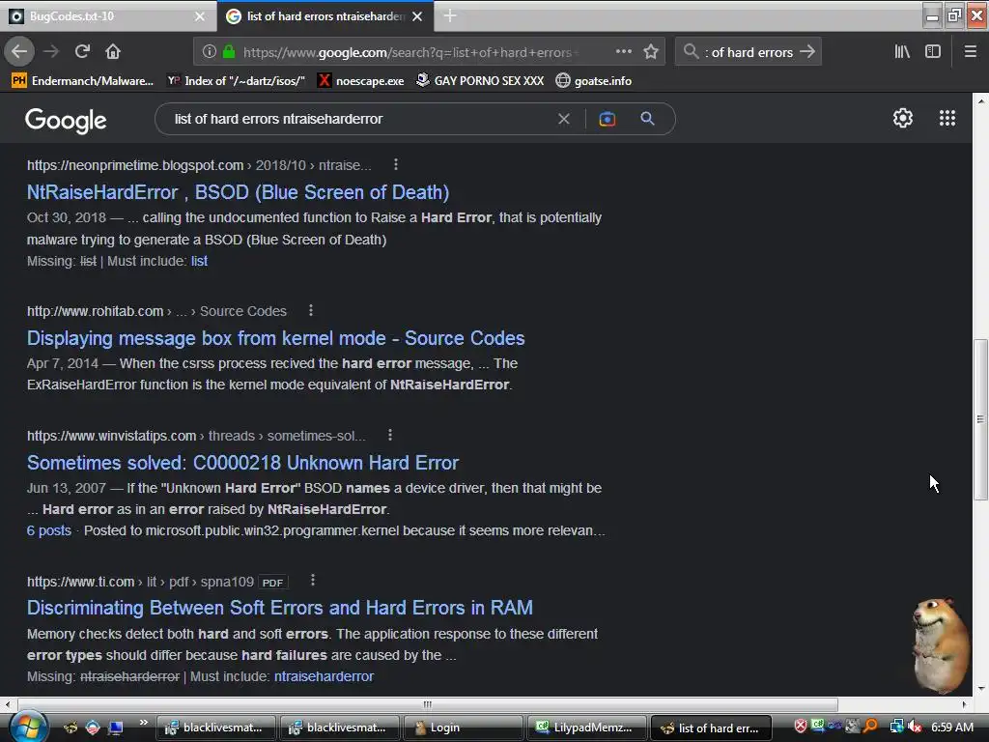Switch to first blacklivesmat... taskbar window

[x=215, y=728]
